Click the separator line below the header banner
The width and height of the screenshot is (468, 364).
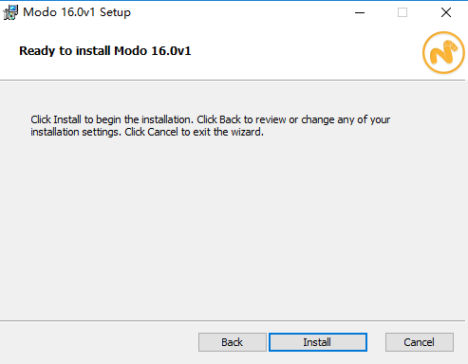pyautogui.click(x=233, y=81)
